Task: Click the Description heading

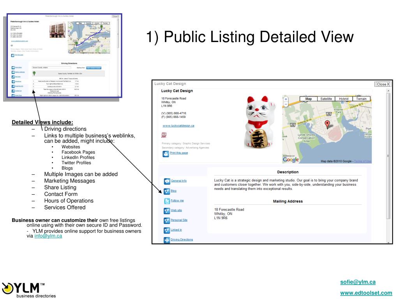Action: [288, 172]
